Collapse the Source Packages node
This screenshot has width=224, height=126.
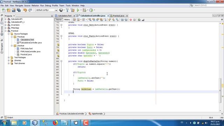click(9, 34)
